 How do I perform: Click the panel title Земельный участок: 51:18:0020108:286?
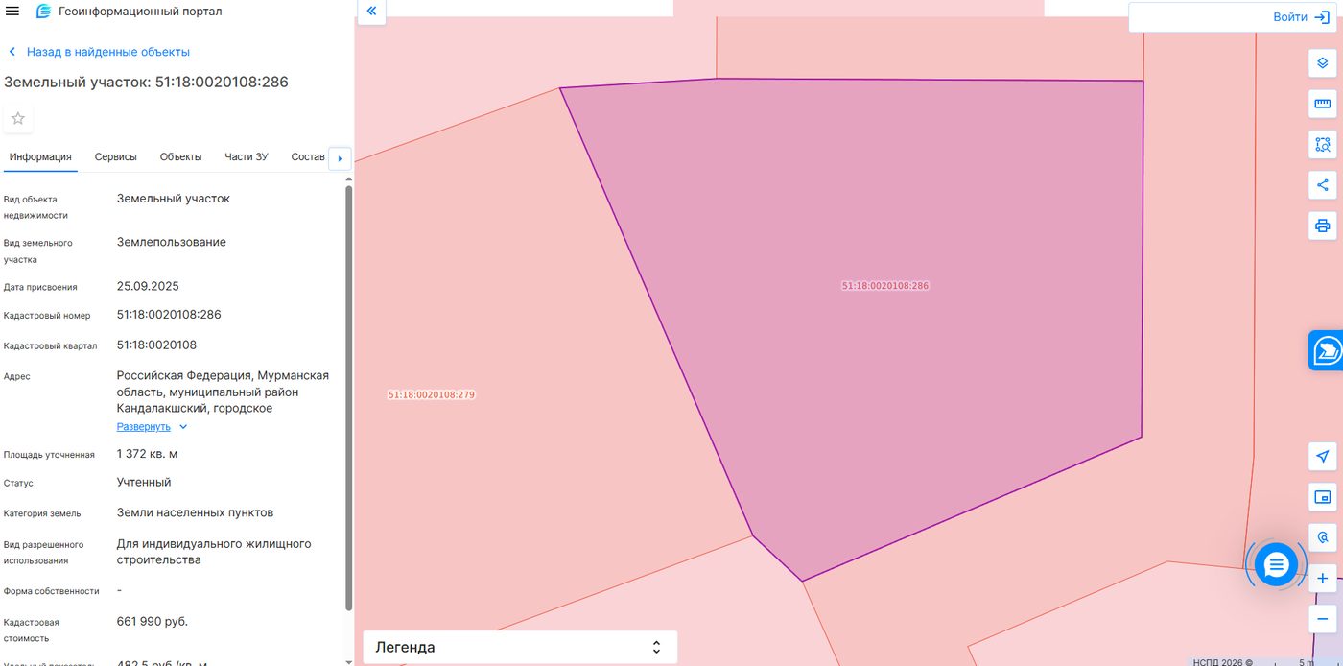click(147, 83)
